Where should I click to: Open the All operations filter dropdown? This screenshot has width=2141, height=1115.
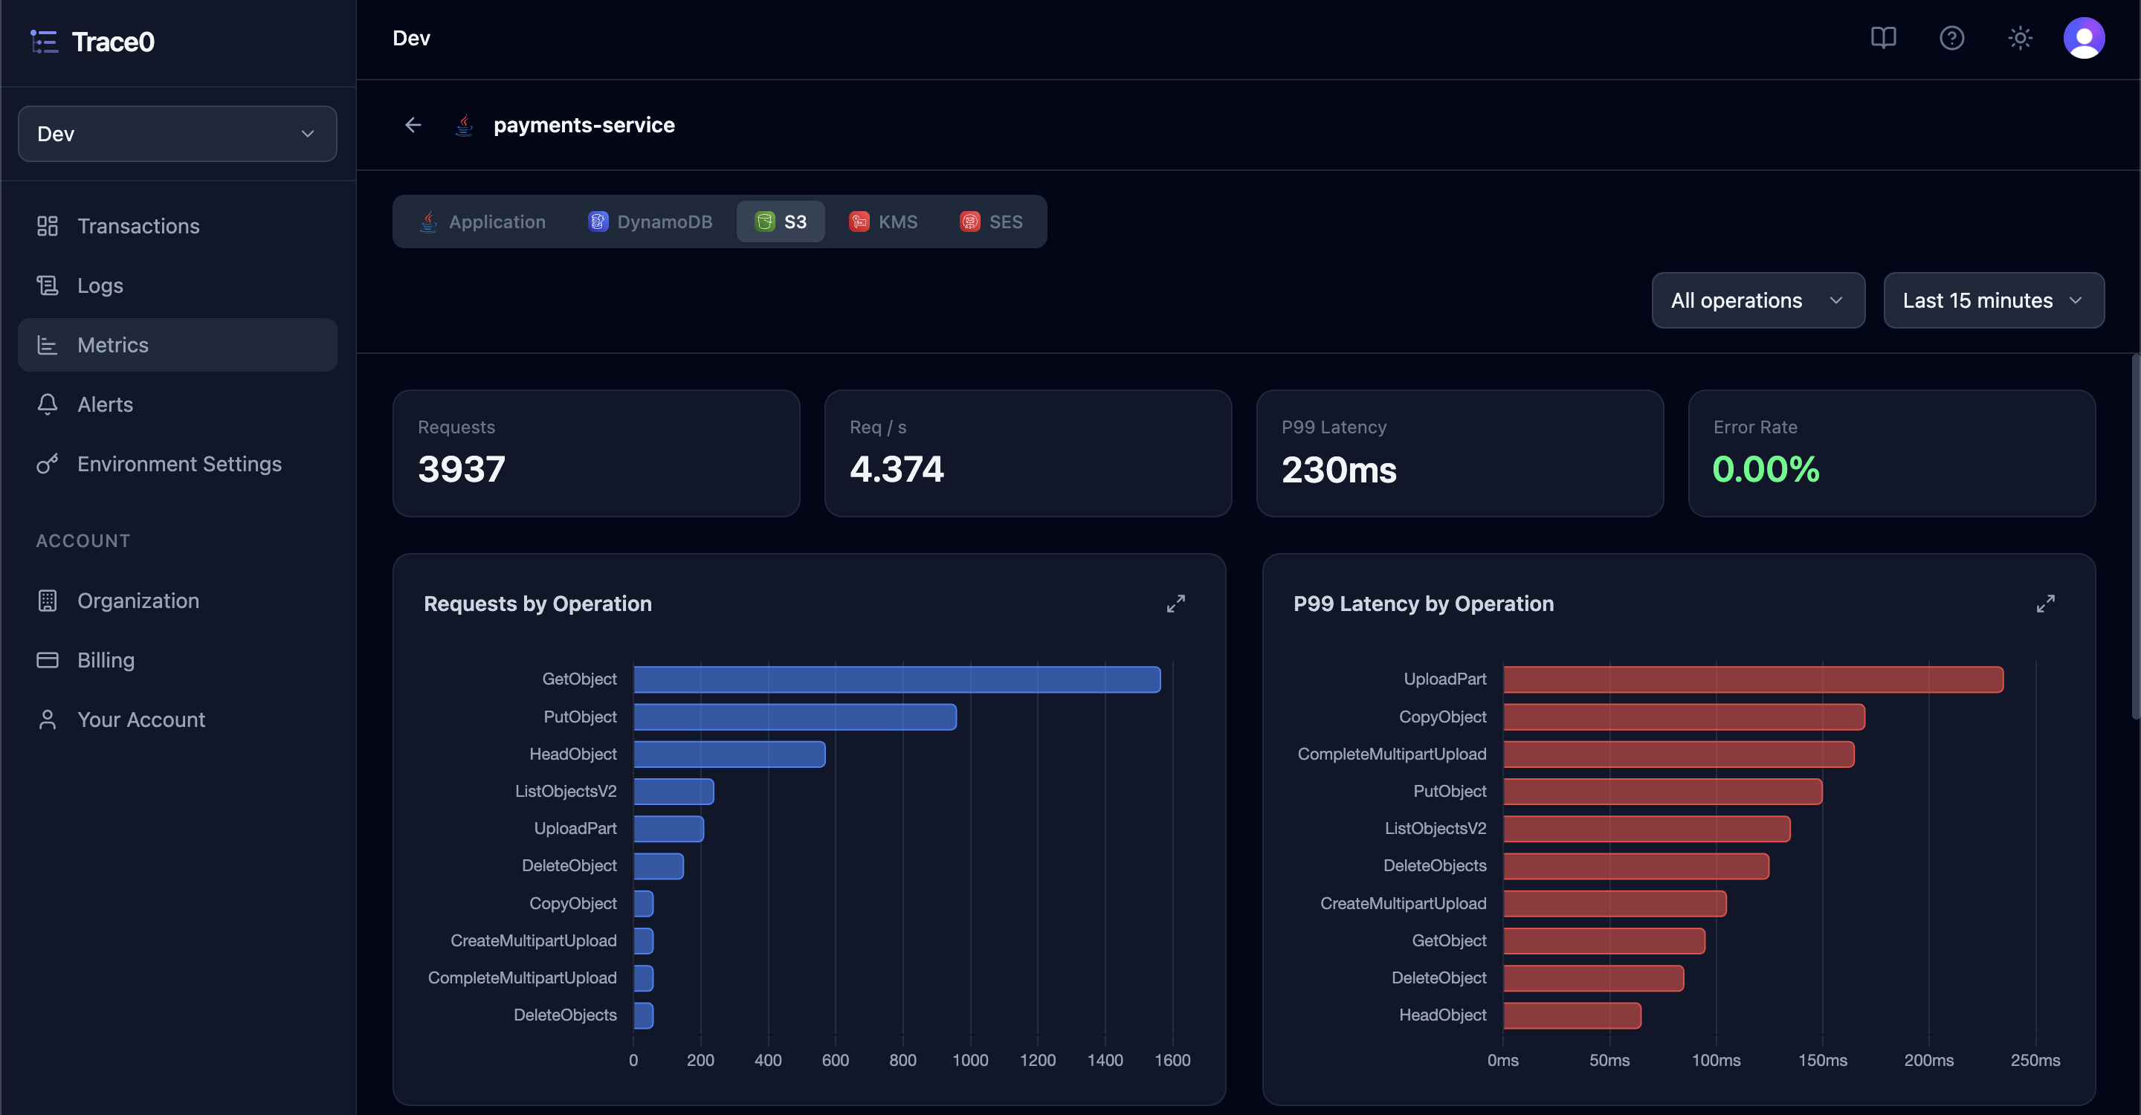pyautogui.click(x=1758, y=301)
